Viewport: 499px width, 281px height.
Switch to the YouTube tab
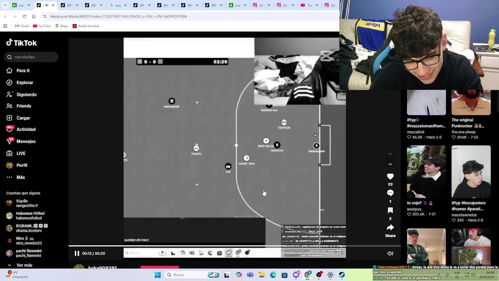coord(309,5)
